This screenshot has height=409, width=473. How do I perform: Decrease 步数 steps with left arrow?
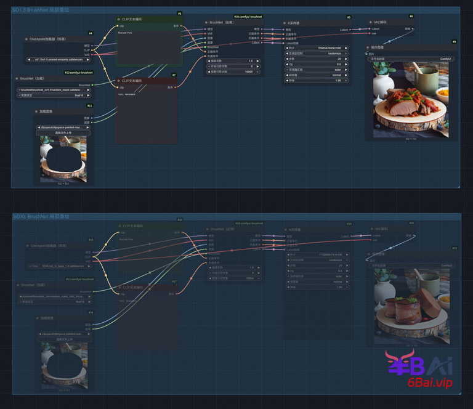pyautogui.click(x=287, y=59)
